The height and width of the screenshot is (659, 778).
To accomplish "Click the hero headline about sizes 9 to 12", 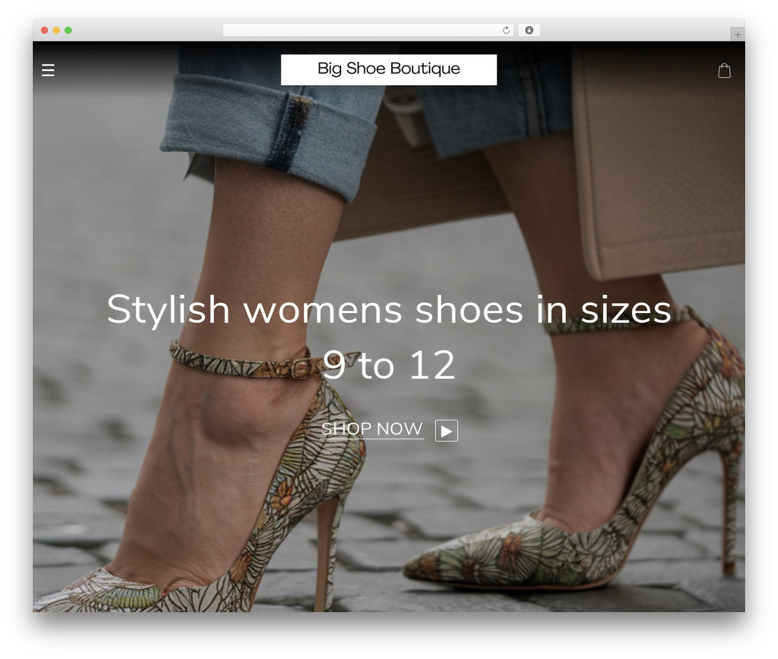I will 389,337.
